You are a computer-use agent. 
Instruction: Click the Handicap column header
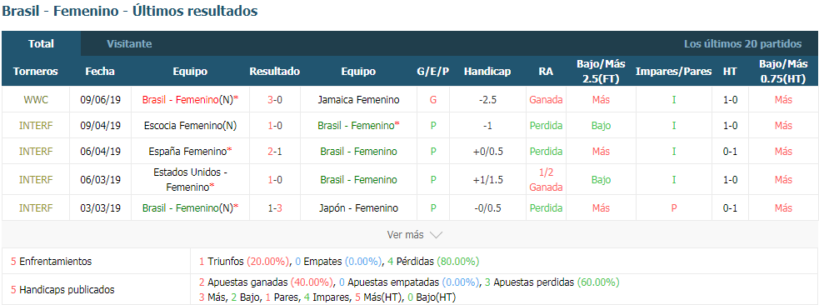(x=487, y=72)
